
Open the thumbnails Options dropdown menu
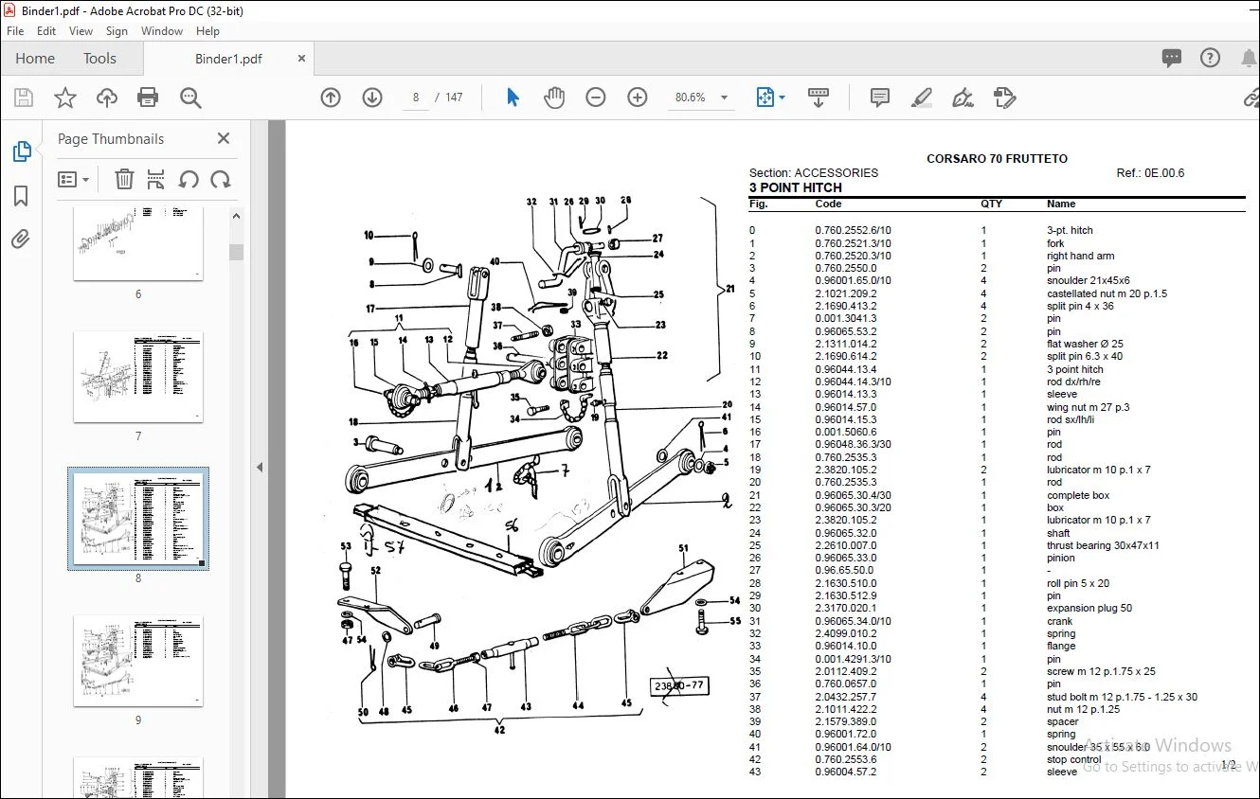tap(74, 179)
